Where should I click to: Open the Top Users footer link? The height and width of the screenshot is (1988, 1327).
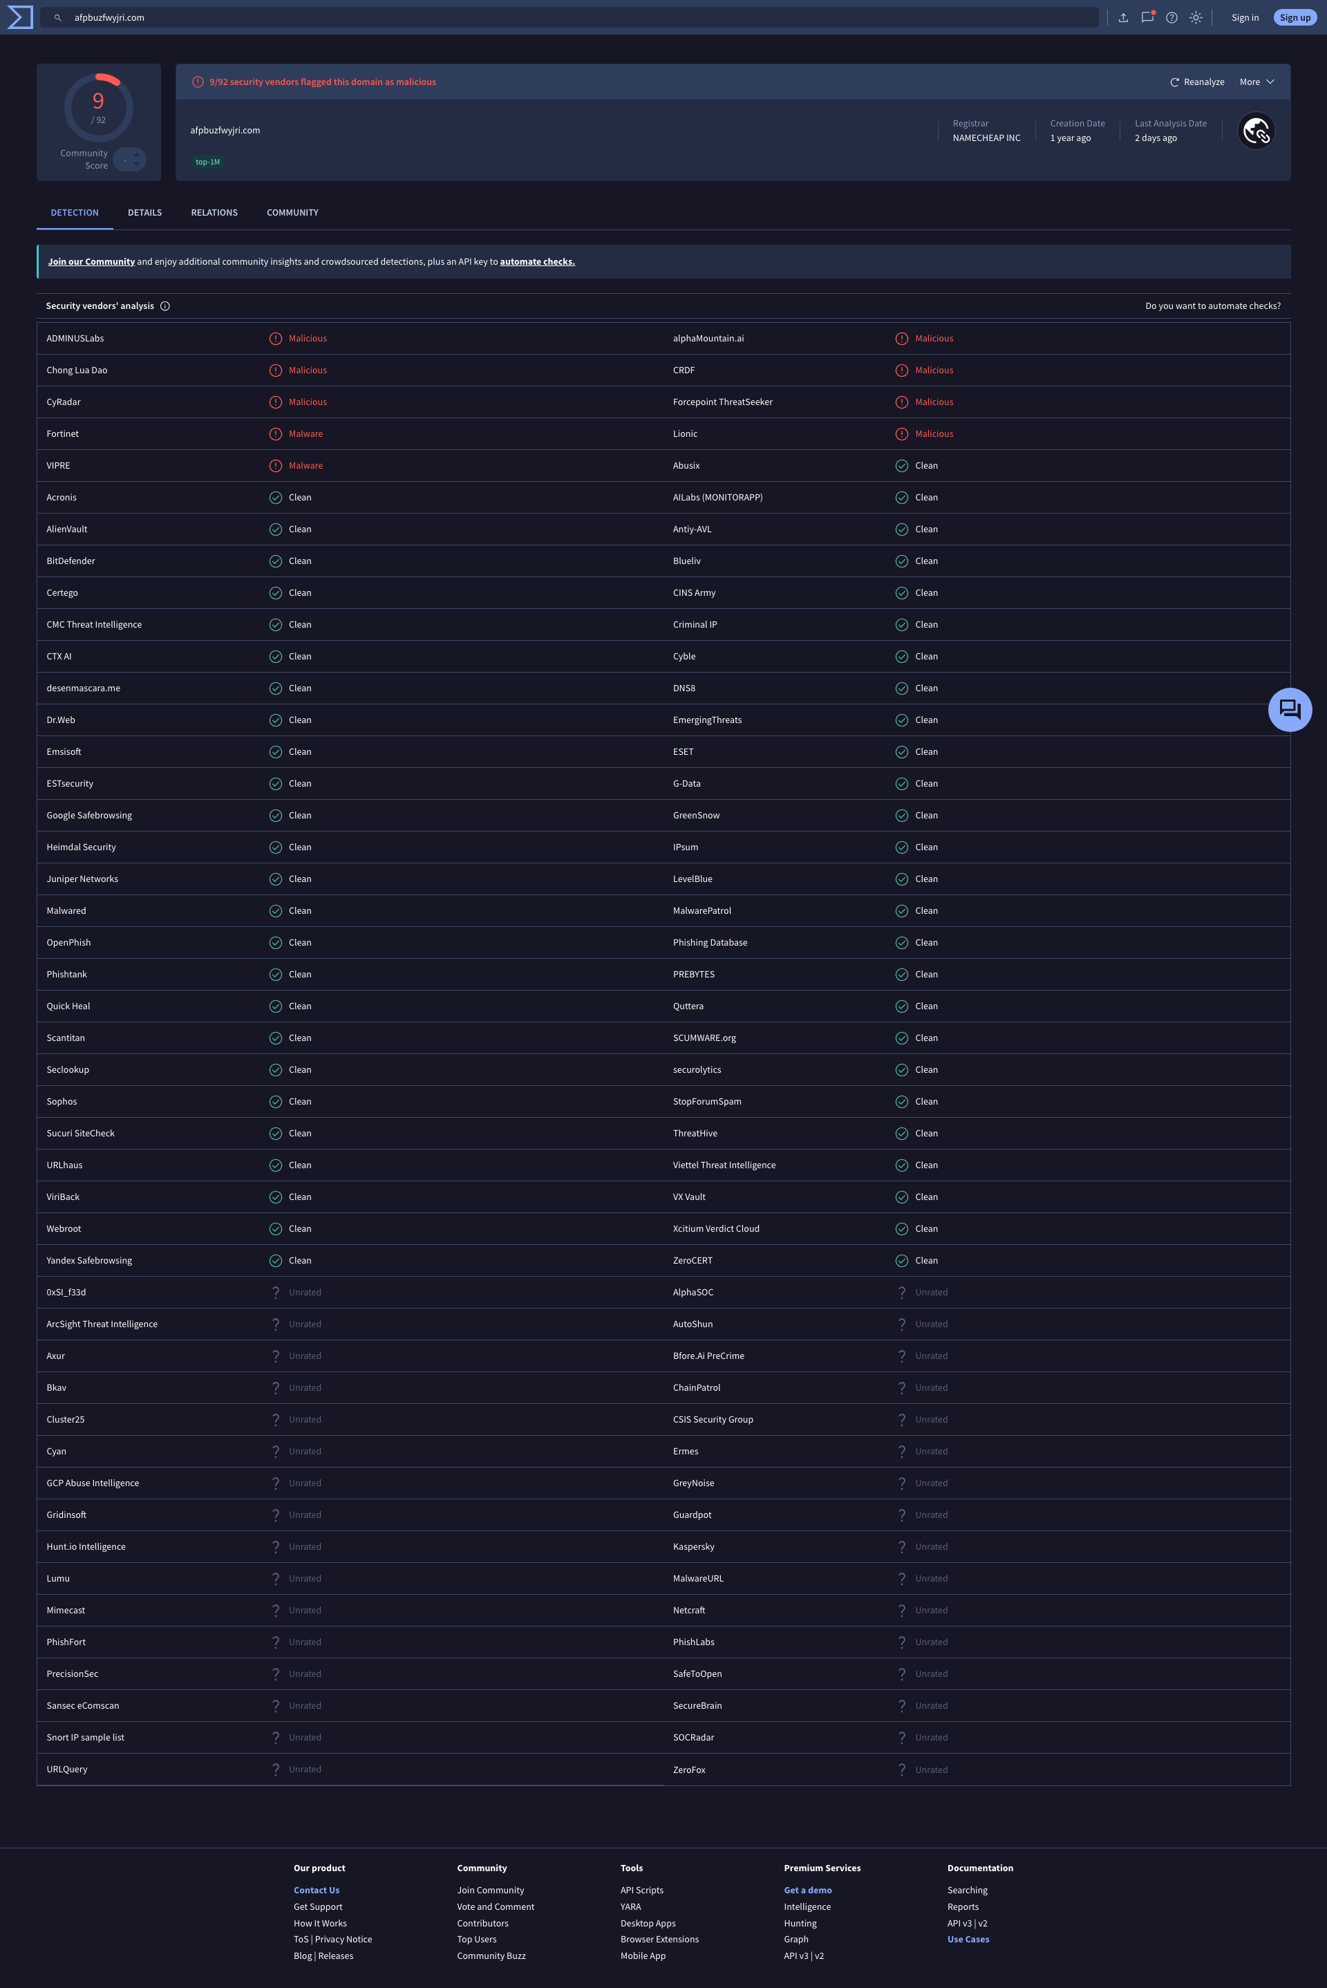coord(476,1940)
